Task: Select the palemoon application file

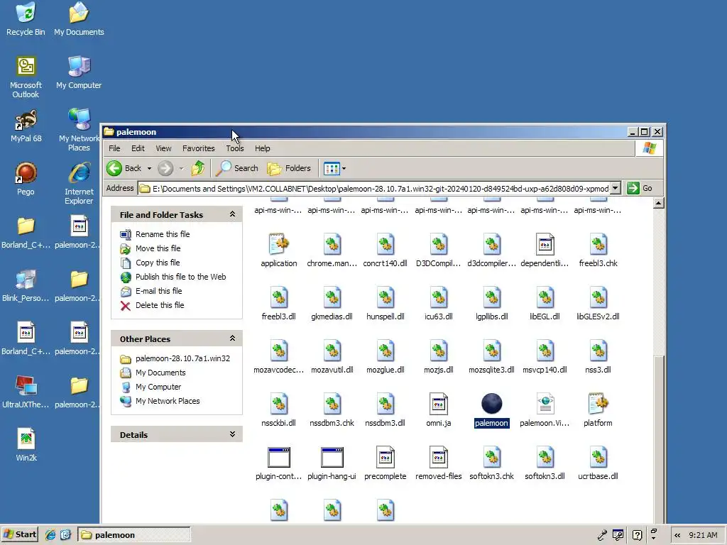Action: [491, 409]
